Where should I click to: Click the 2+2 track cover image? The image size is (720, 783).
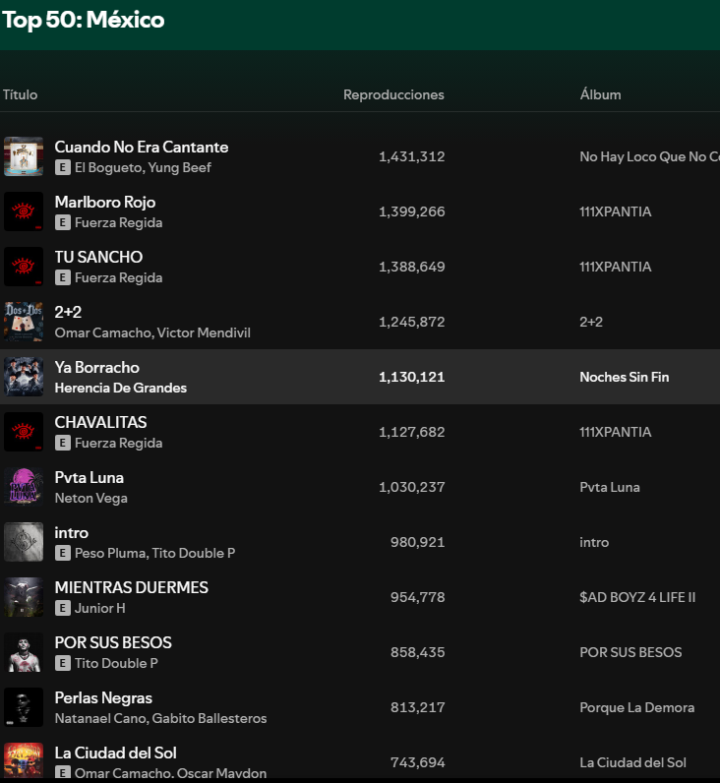click(x=24, y=322)
